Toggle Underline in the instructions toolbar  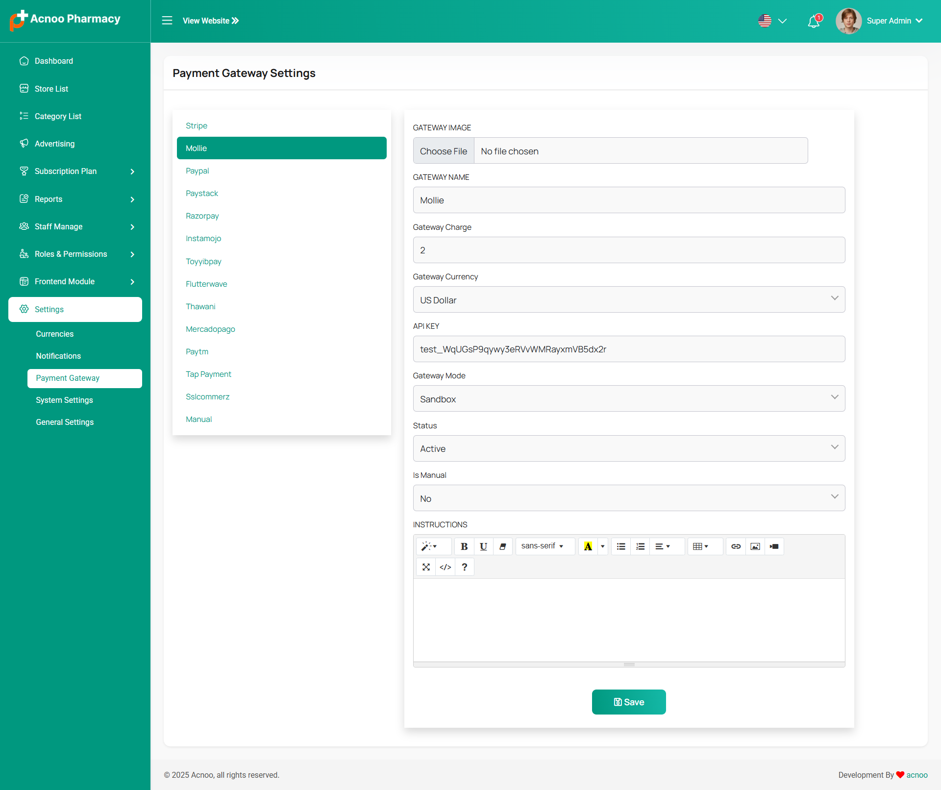click(483, 546)
